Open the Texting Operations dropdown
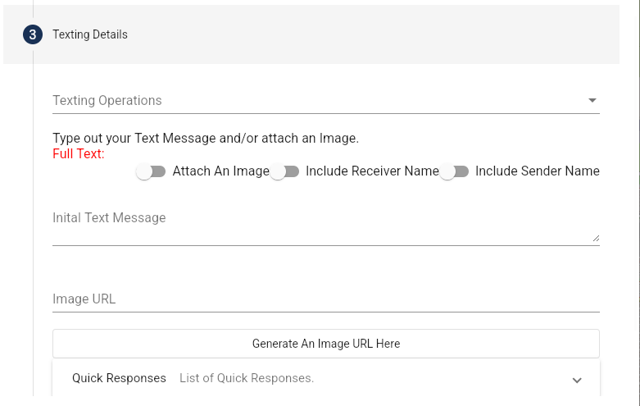 (325, 101)
